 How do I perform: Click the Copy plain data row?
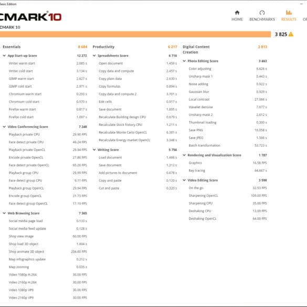coord(138,79)
